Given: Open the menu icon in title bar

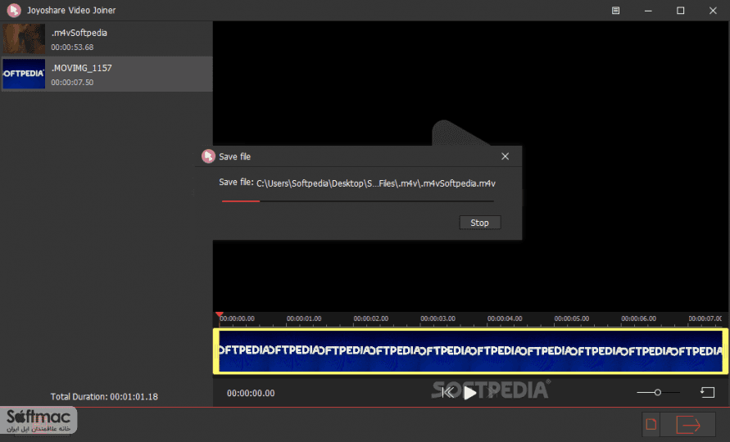Looking at the screenshot, I should click(x=615, y=11).
